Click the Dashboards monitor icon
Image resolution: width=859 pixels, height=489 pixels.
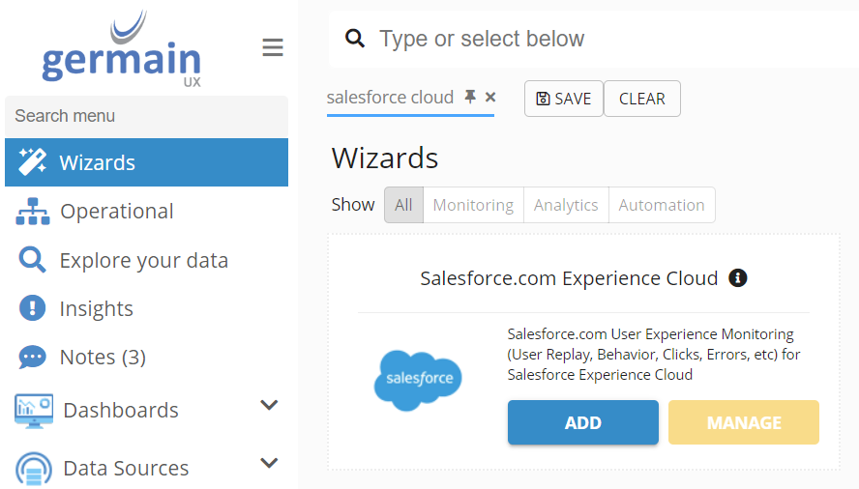tap(34, 410)
